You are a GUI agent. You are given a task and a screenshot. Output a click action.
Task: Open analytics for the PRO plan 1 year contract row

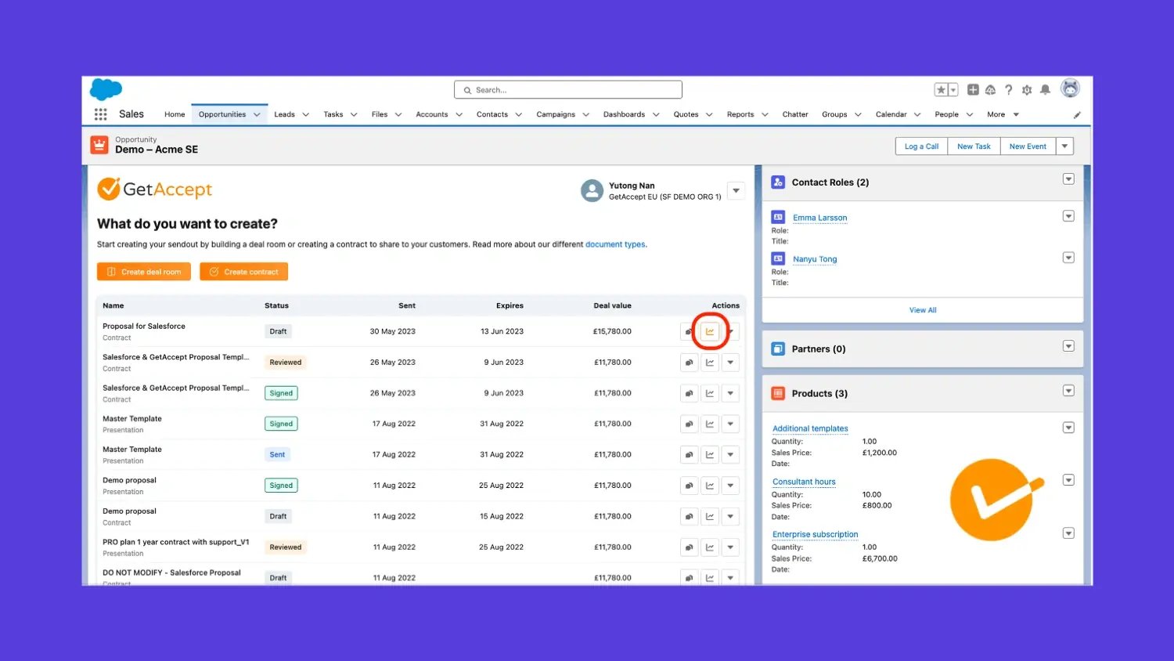pyautogui.click(x=710, y=547)
